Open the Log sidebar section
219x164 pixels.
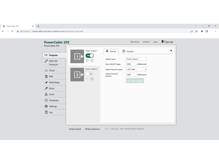click(54, 112)
